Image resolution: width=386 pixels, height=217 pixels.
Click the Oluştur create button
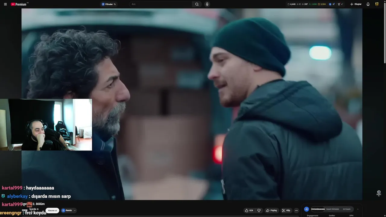coord(356,4)
